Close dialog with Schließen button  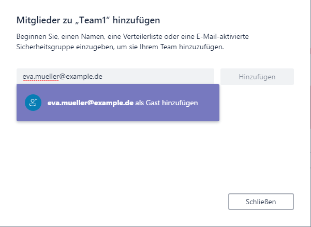(x=261, y=202)
